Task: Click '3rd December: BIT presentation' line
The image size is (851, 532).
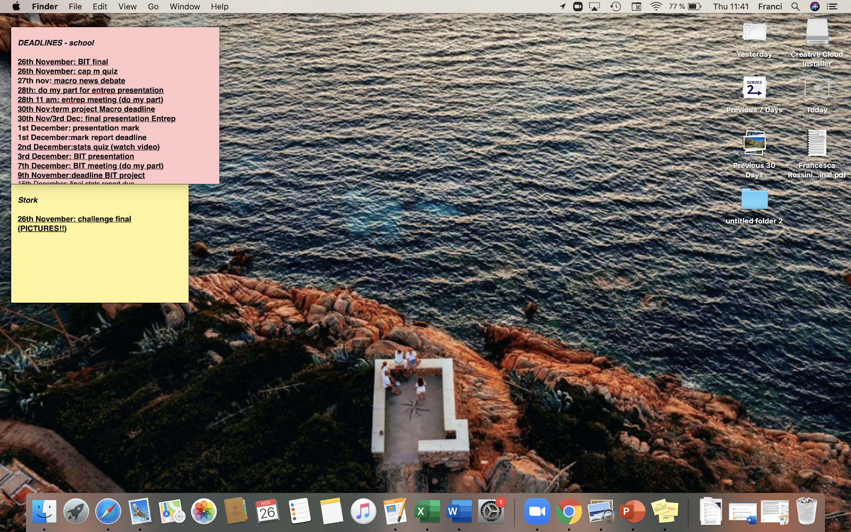Action: point(76,156)
